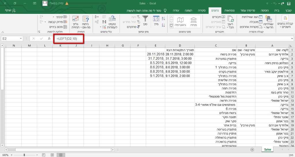Click the Group (קיבוץ) button
This screenshot has height=157, width=295.
[62, 17]
